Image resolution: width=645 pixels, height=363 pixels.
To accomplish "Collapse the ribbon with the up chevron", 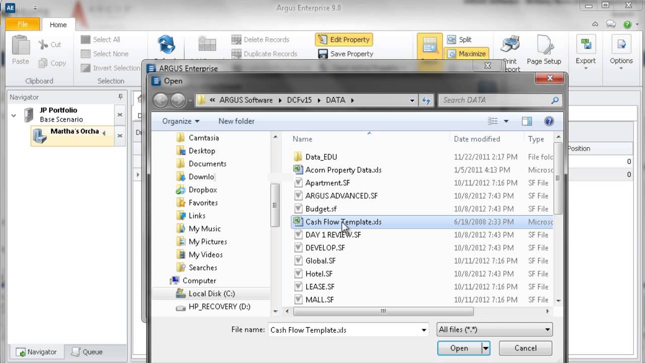I will click(595, 24).
